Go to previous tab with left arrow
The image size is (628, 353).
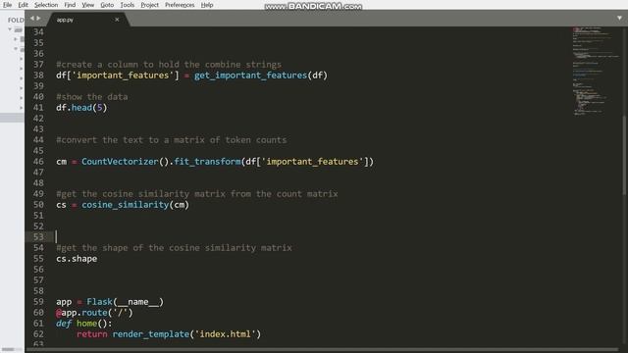tap(32, 18)
